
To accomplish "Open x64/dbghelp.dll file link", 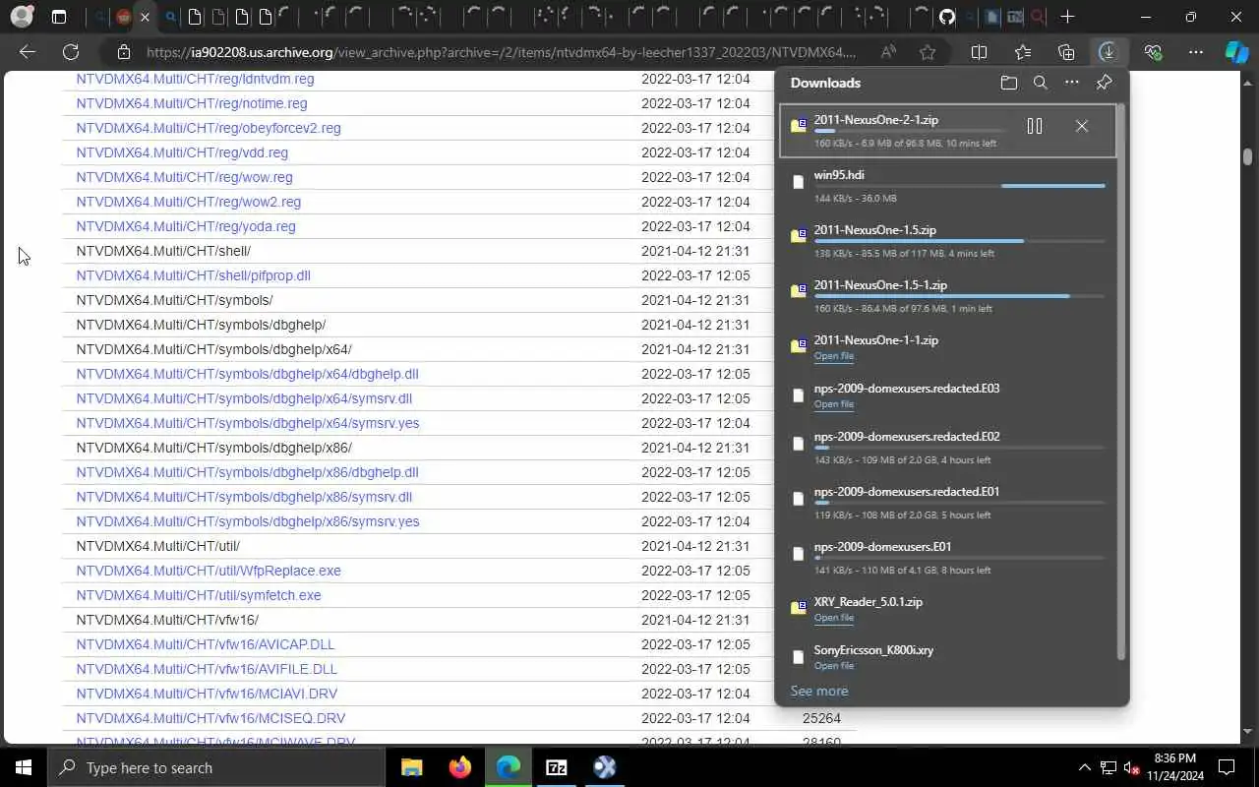I will pos(247,374).
